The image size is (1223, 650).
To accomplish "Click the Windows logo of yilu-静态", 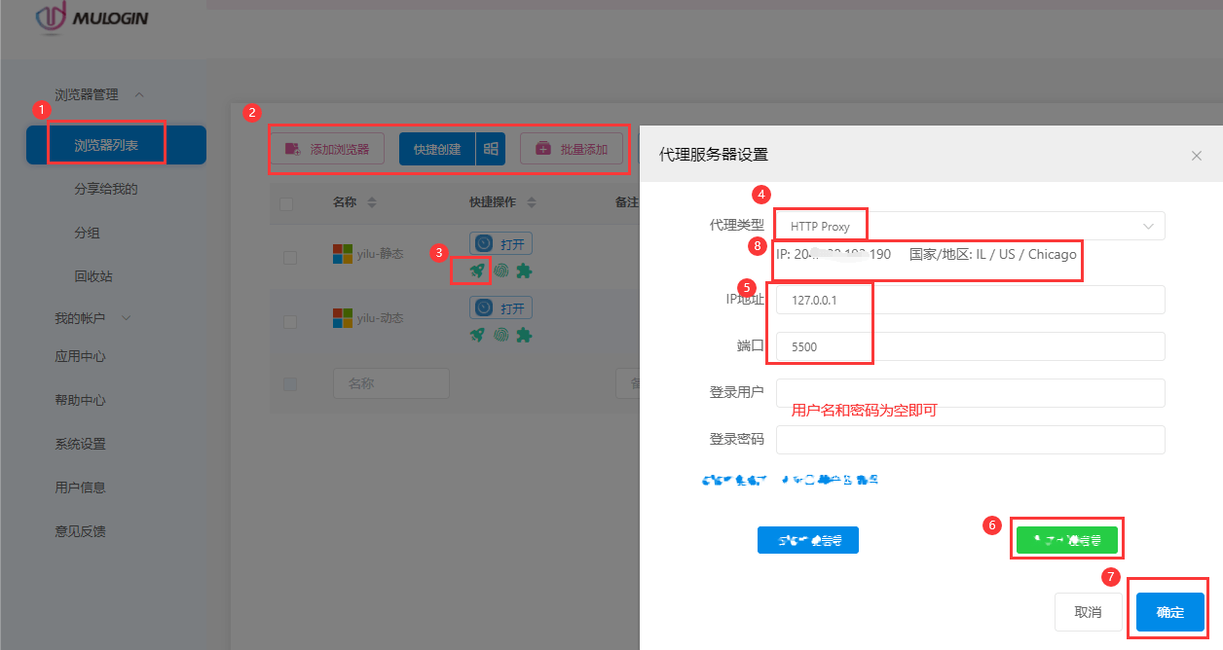I will (x=343, y=254).
